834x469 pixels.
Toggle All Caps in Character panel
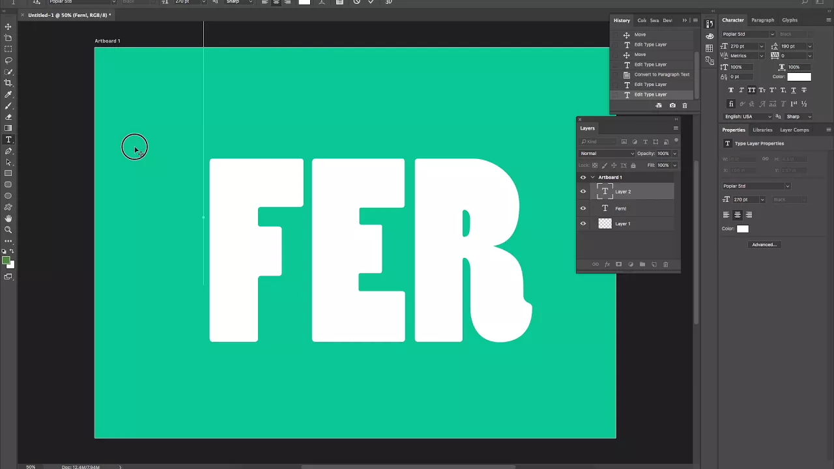(751, 90)
